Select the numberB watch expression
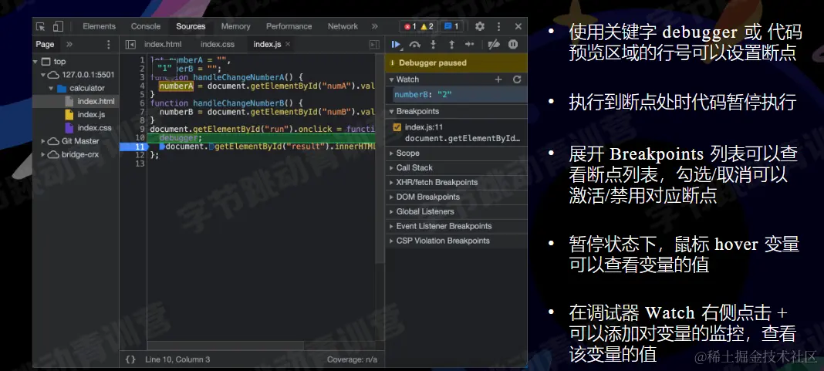 click(457, 95)
